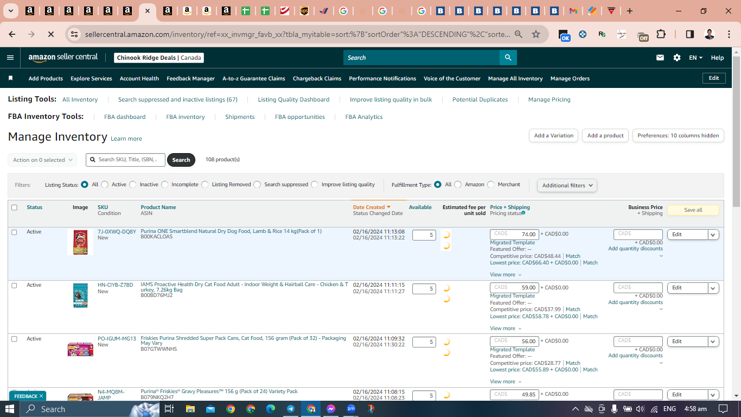Screen dimensions: 741x417
Task: Open the Seller Central messages mail icon
Action: [x=660, y=58]
